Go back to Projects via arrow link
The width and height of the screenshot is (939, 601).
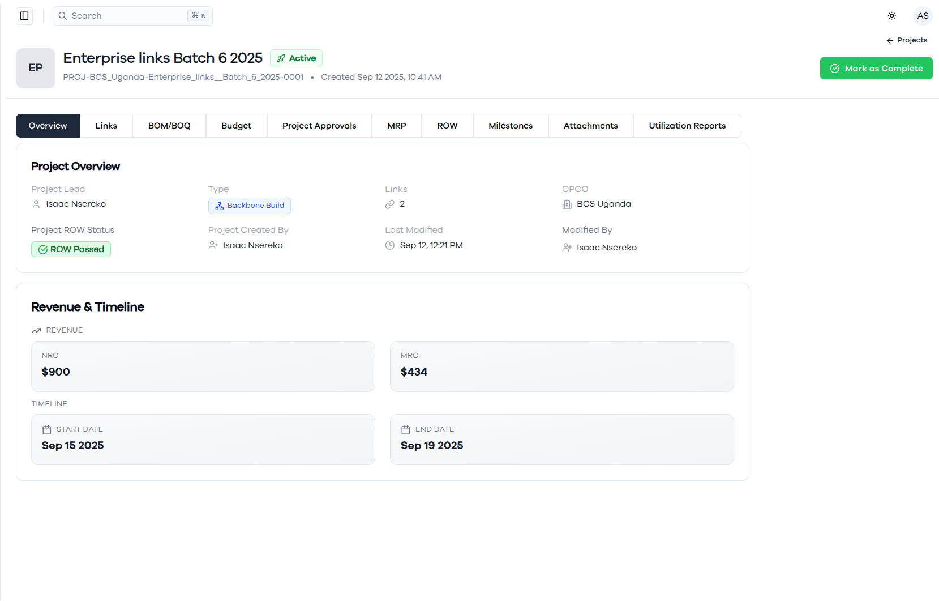pos(907,40)
